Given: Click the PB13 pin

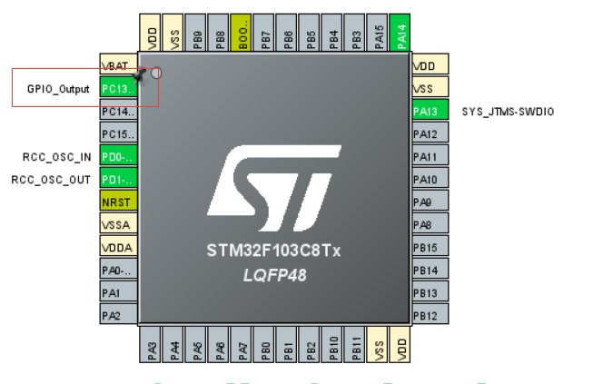Looking at the screenshot, I should [x=430, y=292].
